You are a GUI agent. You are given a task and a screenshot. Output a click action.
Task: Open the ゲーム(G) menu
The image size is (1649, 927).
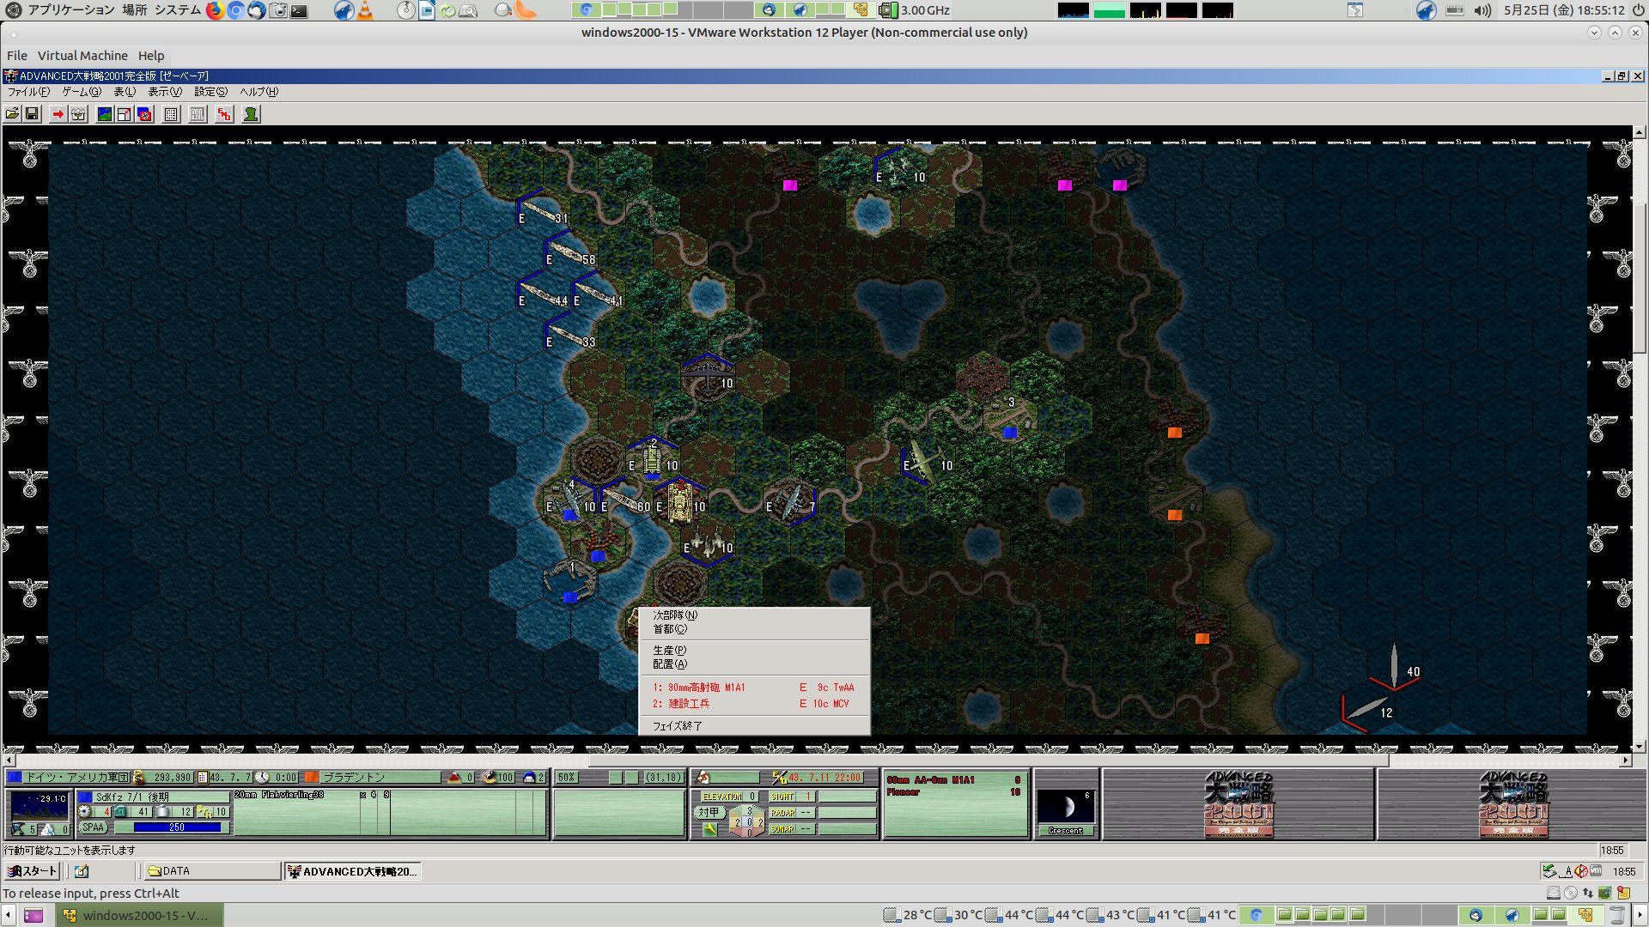pyautogui.click(x=81, y=92)
